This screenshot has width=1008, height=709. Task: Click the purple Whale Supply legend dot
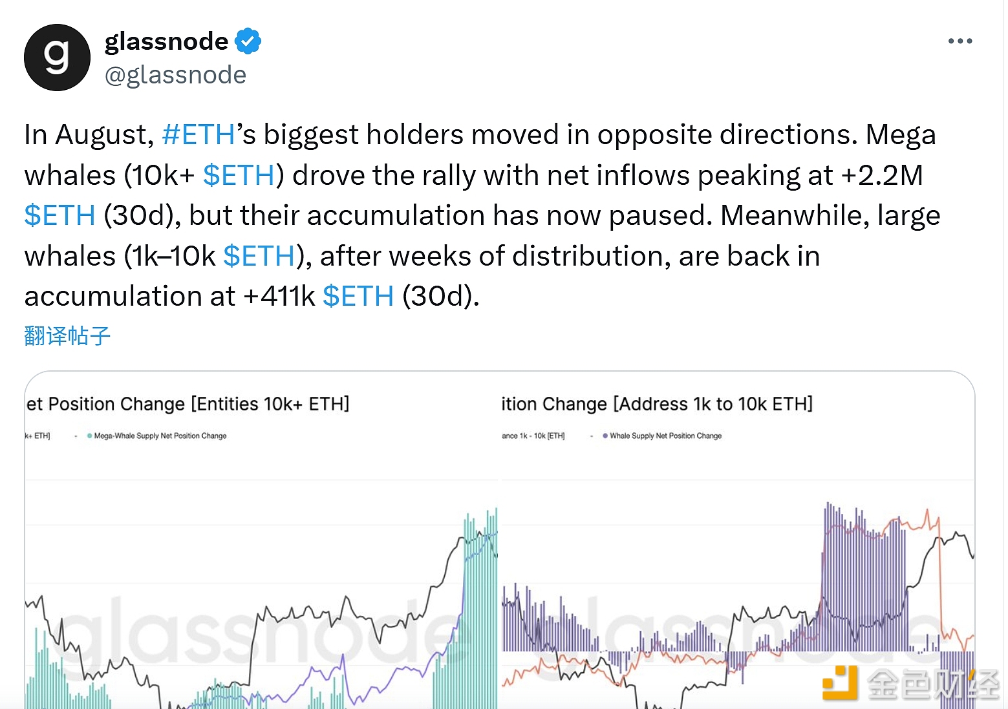[x=605, y=436]
